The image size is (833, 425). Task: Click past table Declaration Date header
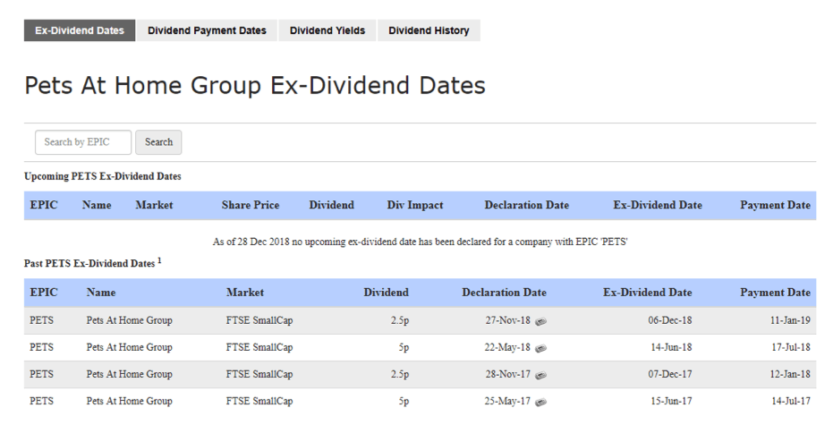[x=504, y=293]
